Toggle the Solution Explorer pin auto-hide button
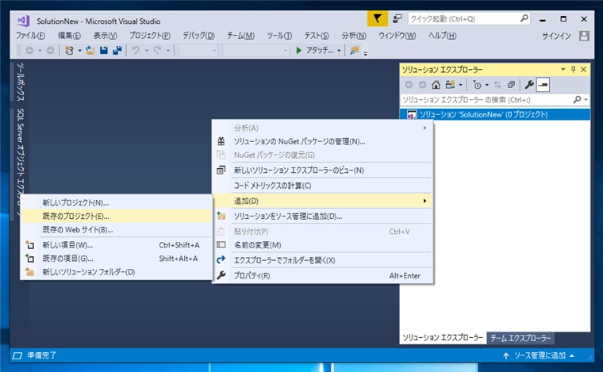The width and height of the screenshot is (603, 372). tap(574, 69)
